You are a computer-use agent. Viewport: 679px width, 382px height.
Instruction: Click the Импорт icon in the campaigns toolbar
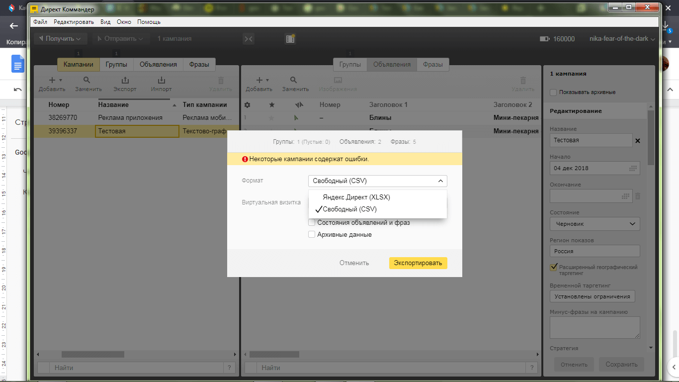click(161, 84)
